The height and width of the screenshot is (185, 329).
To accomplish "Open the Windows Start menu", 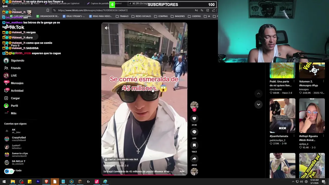I will click(4, 182).
